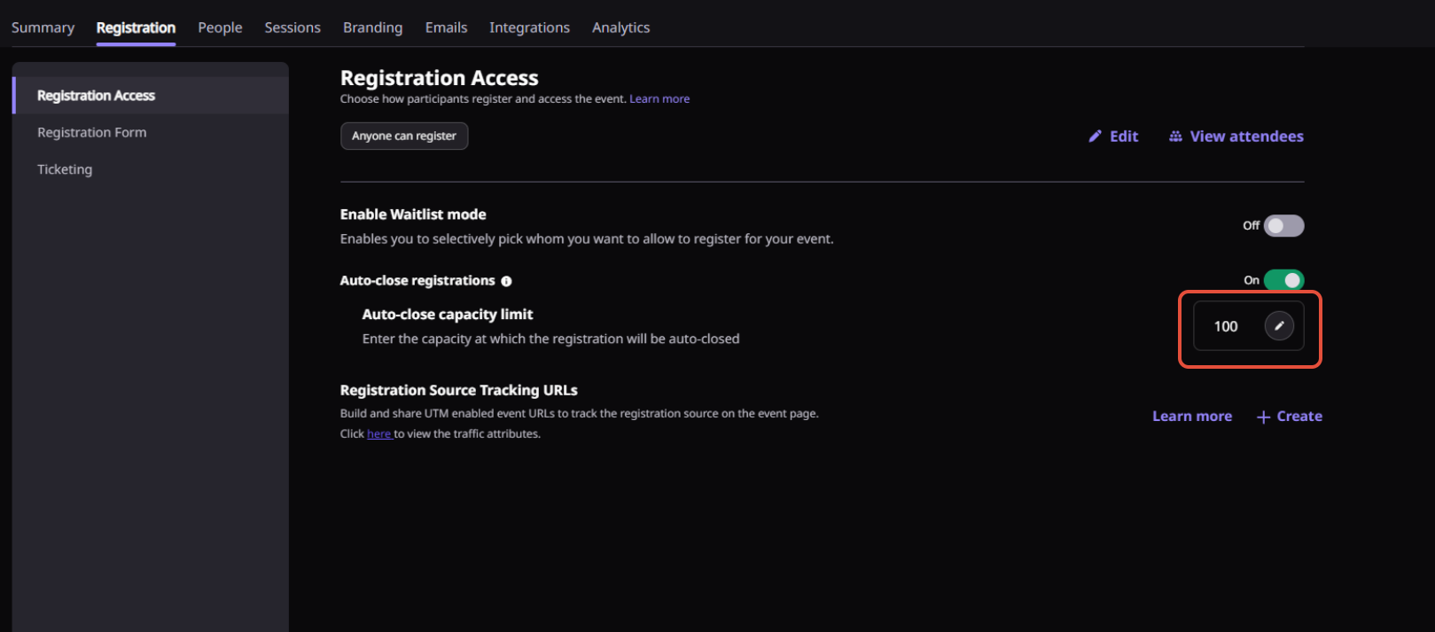Open Registration Form in sidebar
This screenshot has width=1435, height=632.
click(92, 132)
